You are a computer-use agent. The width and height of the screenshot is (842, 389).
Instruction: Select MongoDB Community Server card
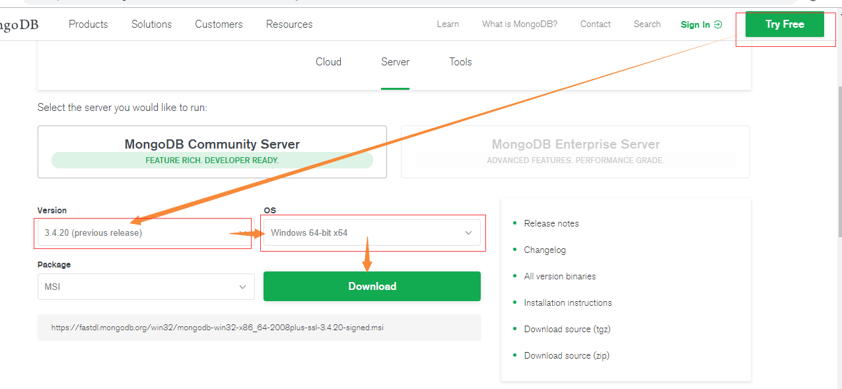212,152
